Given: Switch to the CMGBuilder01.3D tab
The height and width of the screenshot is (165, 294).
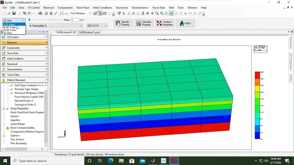Looking at the screenshot, I should 66,32.
